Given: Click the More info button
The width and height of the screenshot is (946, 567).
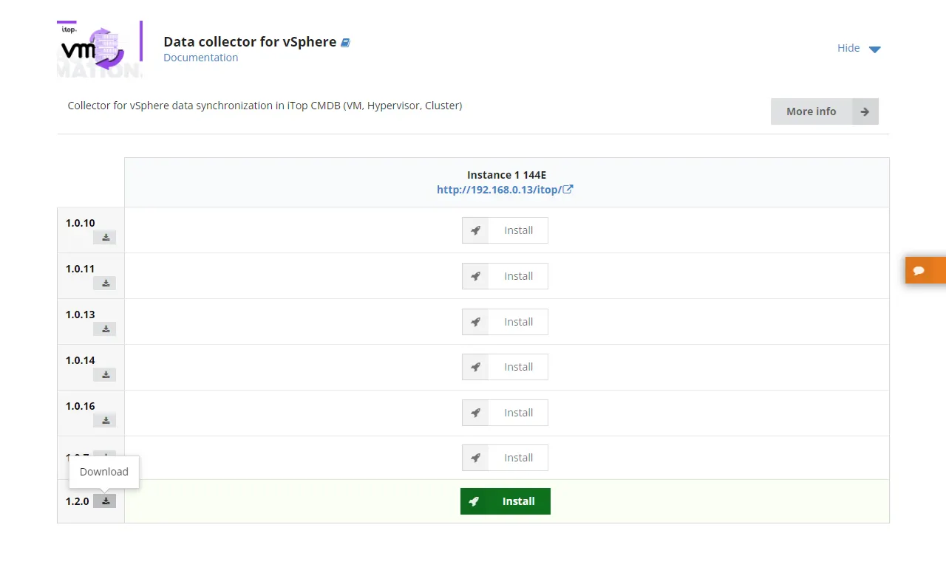Looking at the screenshot, I should tap(825, 111).
